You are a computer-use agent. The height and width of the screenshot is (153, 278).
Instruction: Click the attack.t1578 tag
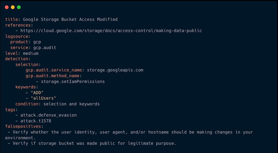[36, 121]
